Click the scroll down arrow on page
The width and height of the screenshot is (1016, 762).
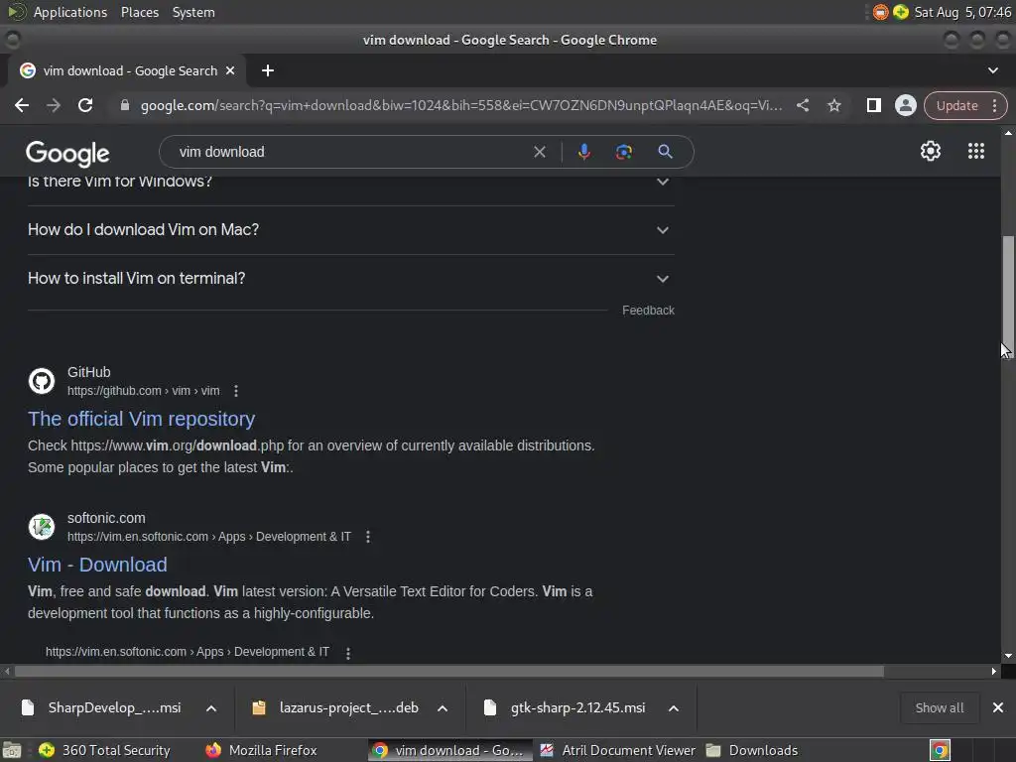point(1008,656)
